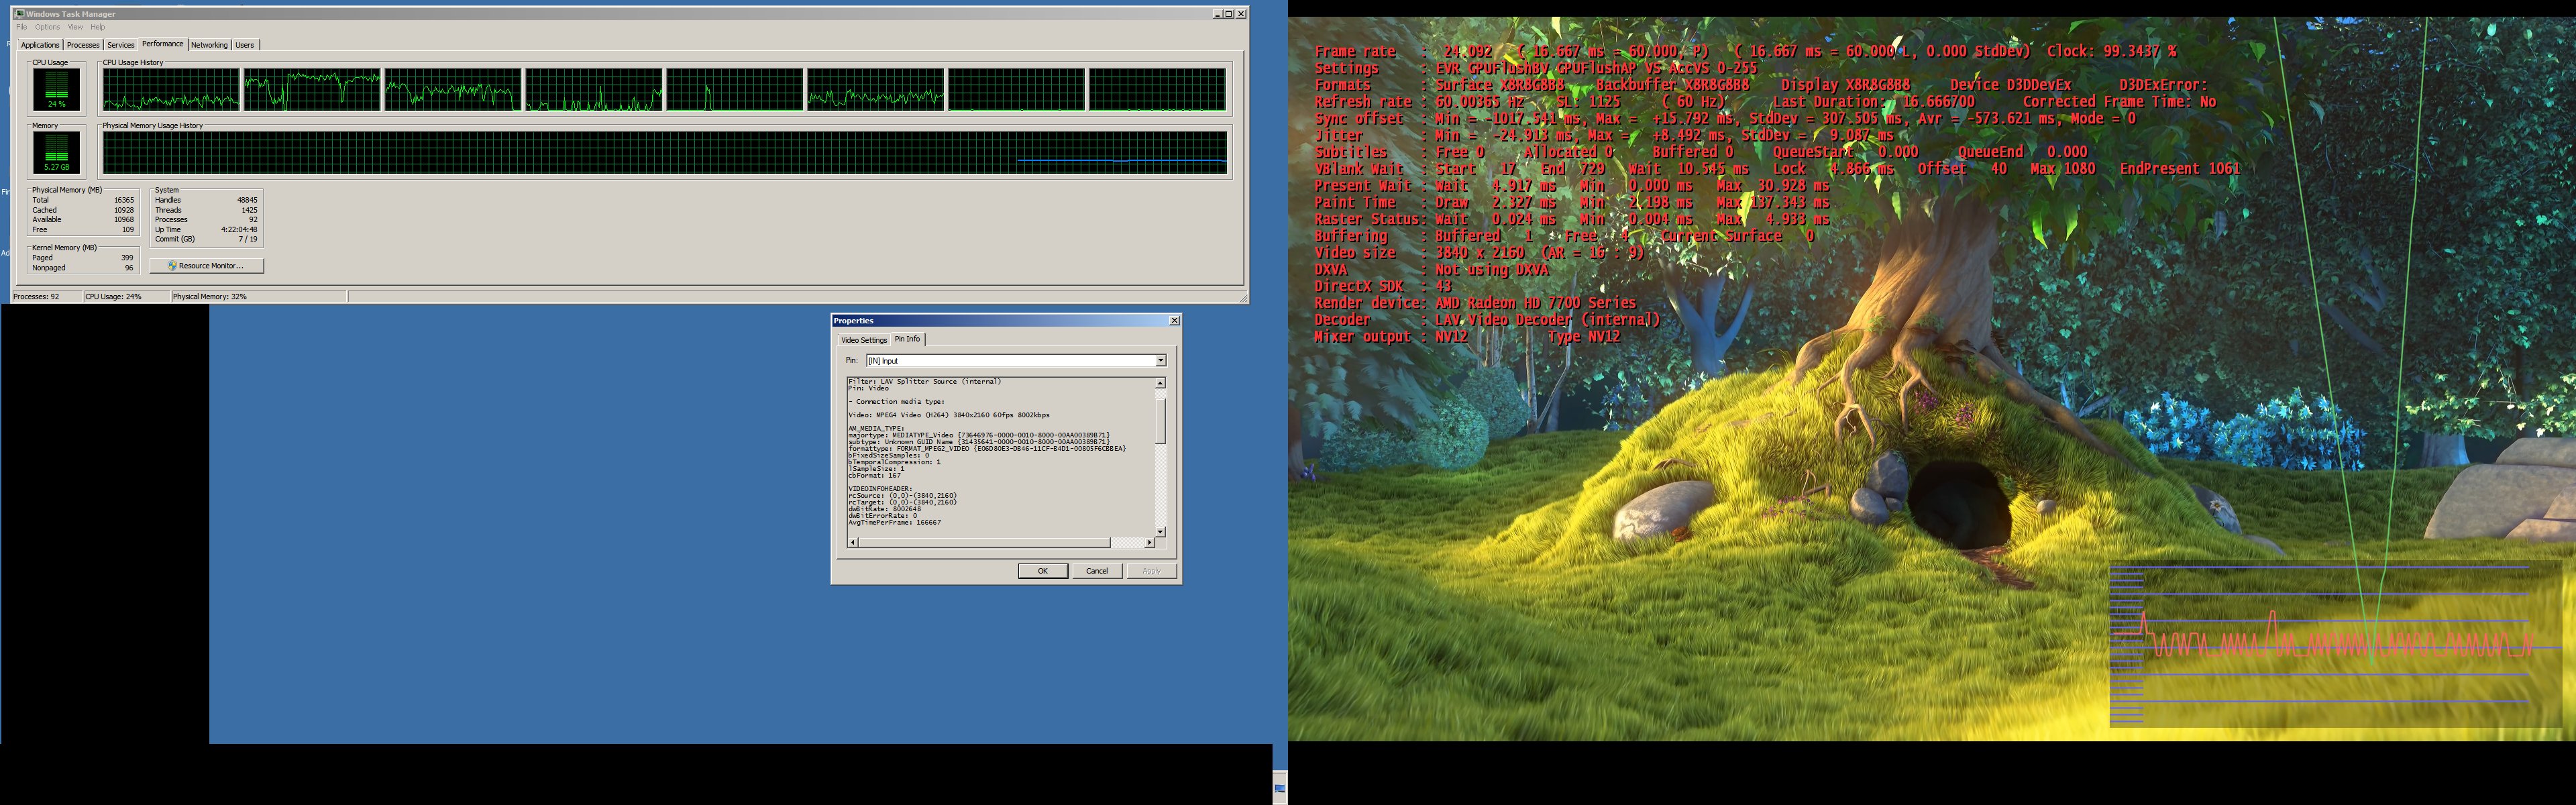
Task: Click the Task Manager title bar icon
Action: [x=20, y=14]
